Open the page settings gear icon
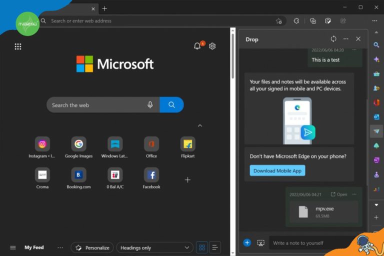This screenshot has height=256, width=384. tap(212, 46)
